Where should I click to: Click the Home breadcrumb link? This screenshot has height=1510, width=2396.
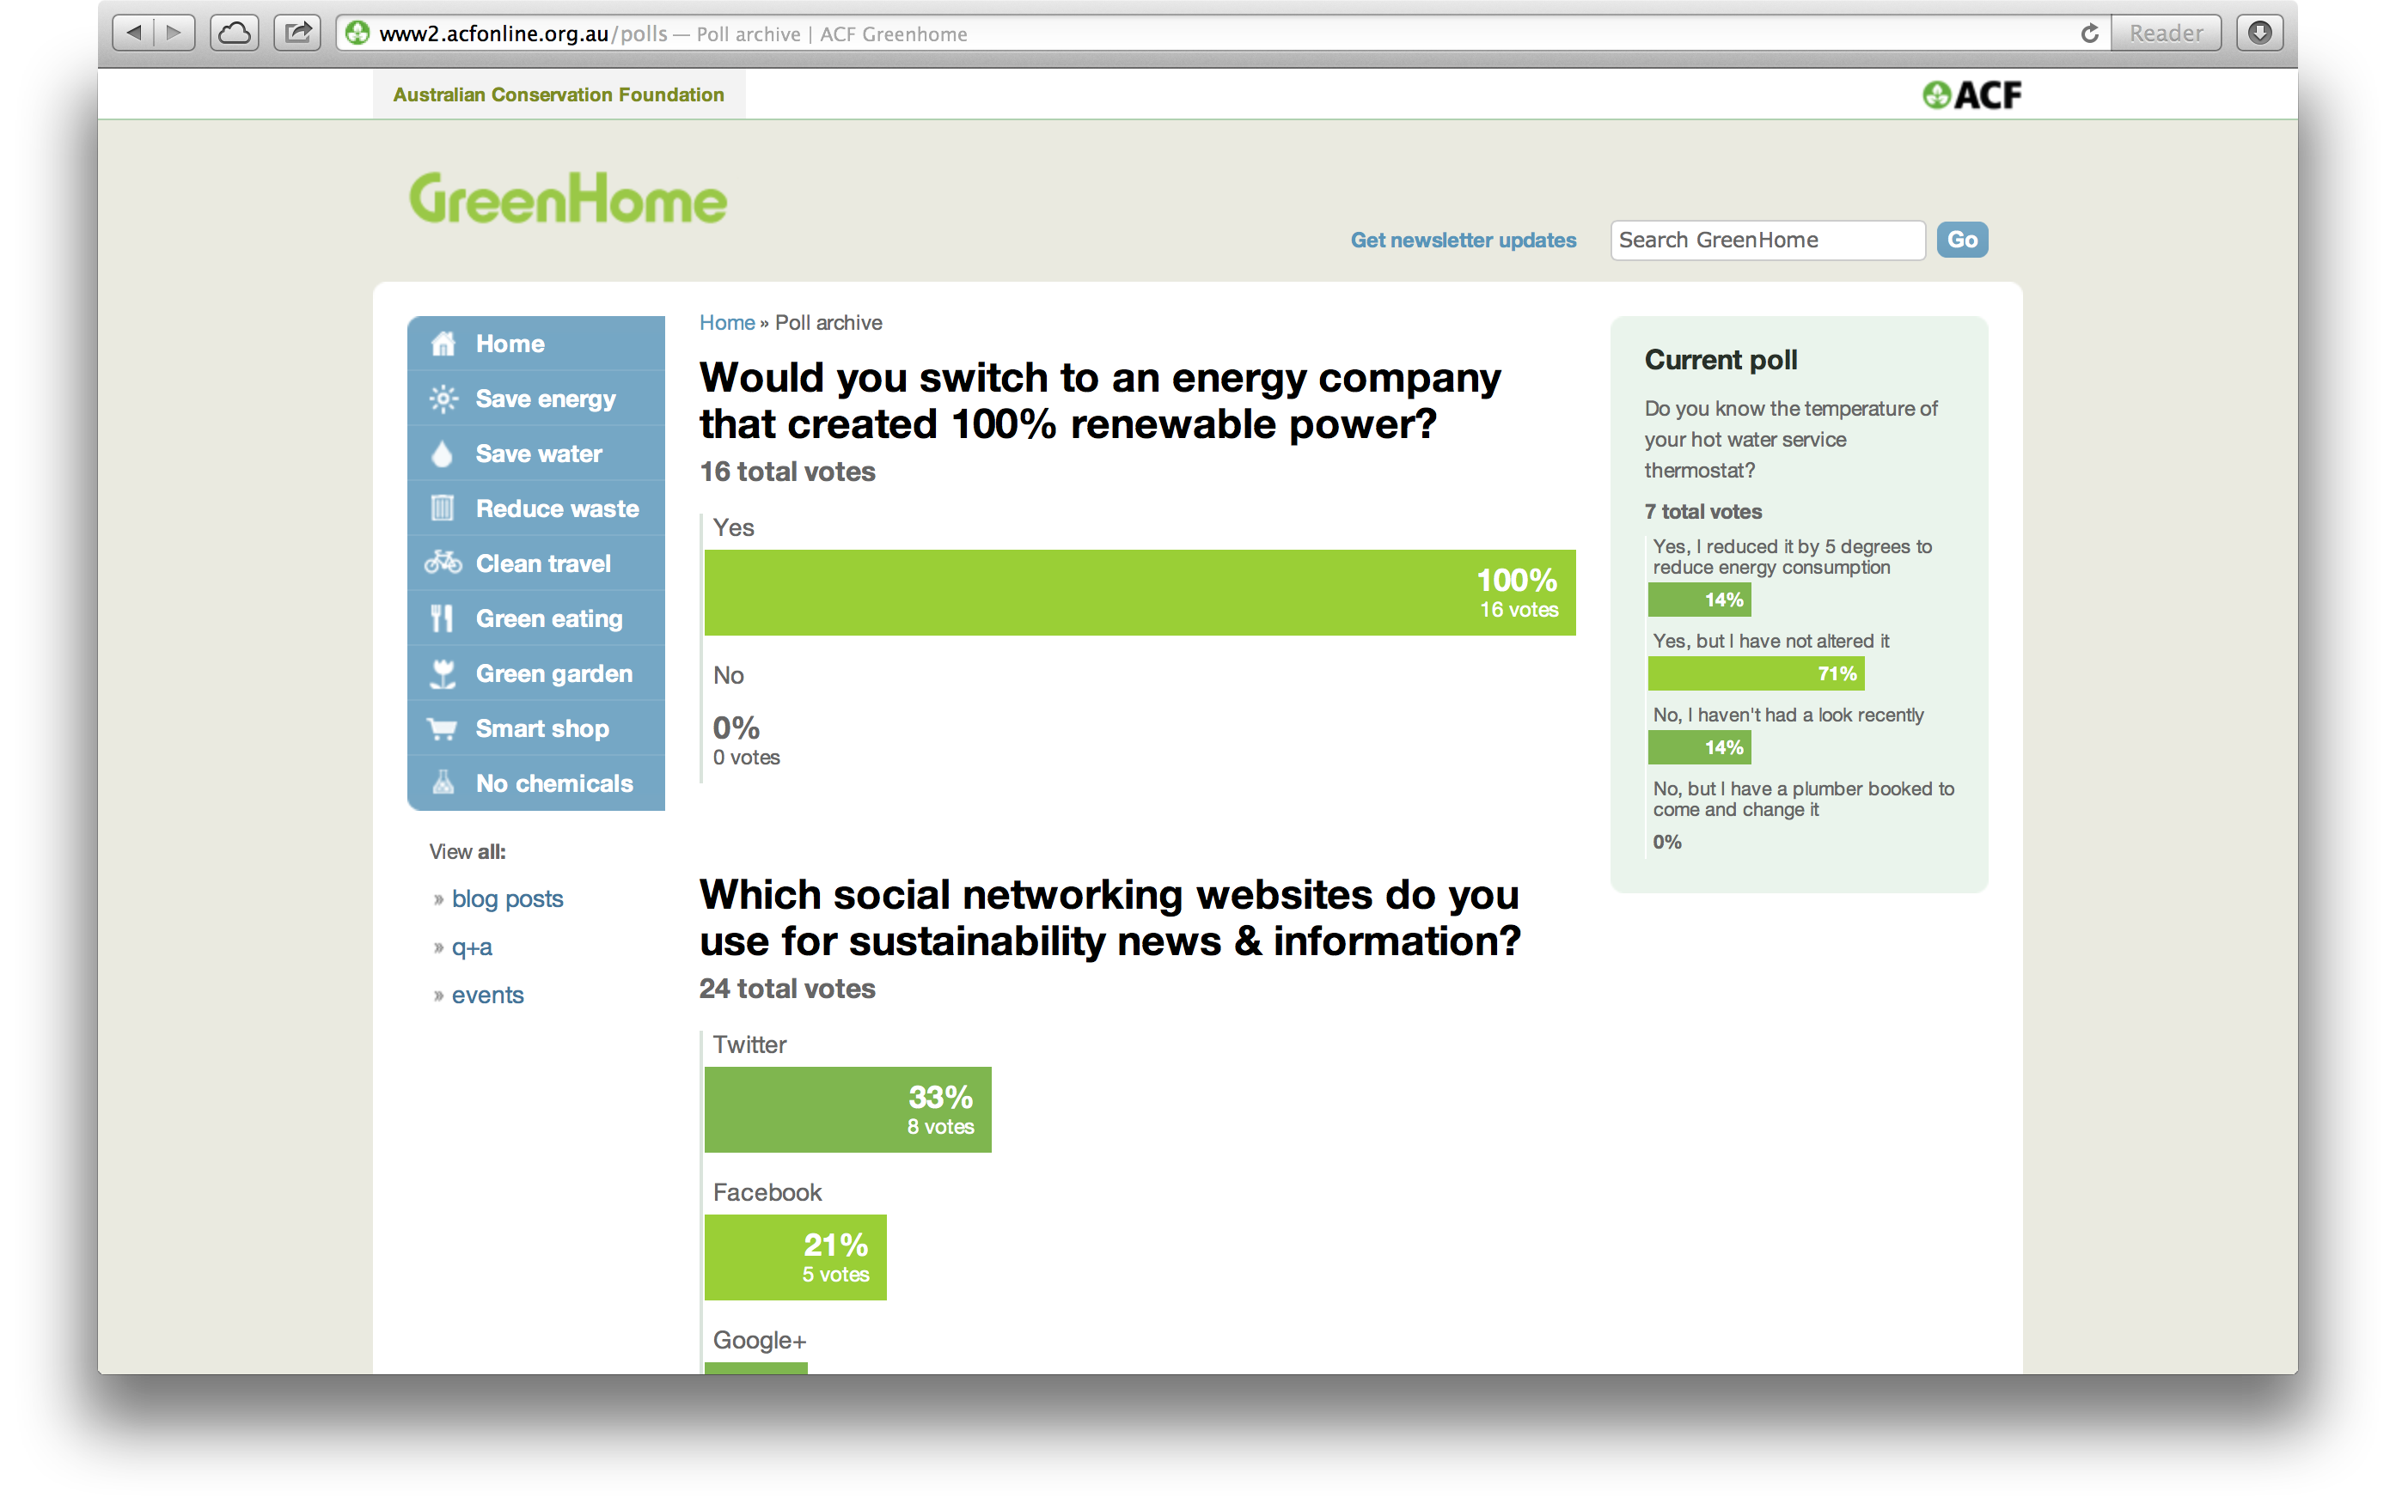pyautogui.click(x=726, y=322)
